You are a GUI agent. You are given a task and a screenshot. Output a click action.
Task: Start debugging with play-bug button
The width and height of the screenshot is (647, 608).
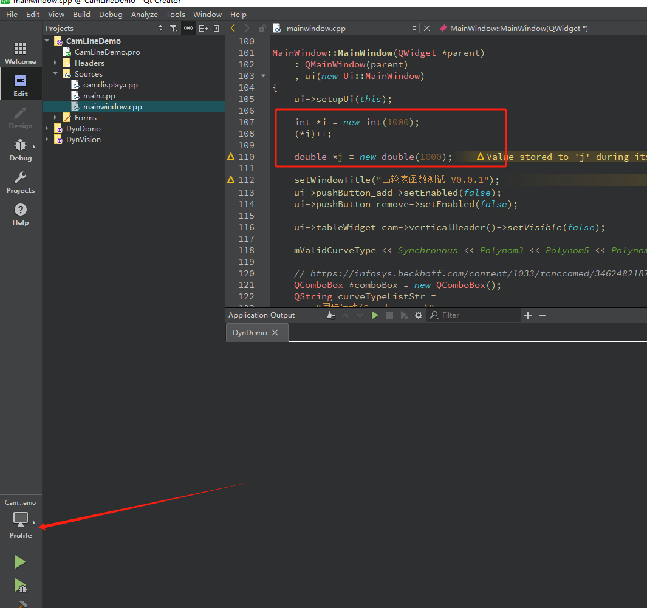(x=20, y=586)
